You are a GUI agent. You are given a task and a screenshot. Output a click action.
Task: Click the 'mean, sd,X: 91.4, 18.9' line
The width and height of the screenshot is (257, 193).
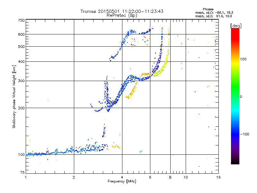coord(213,16)
